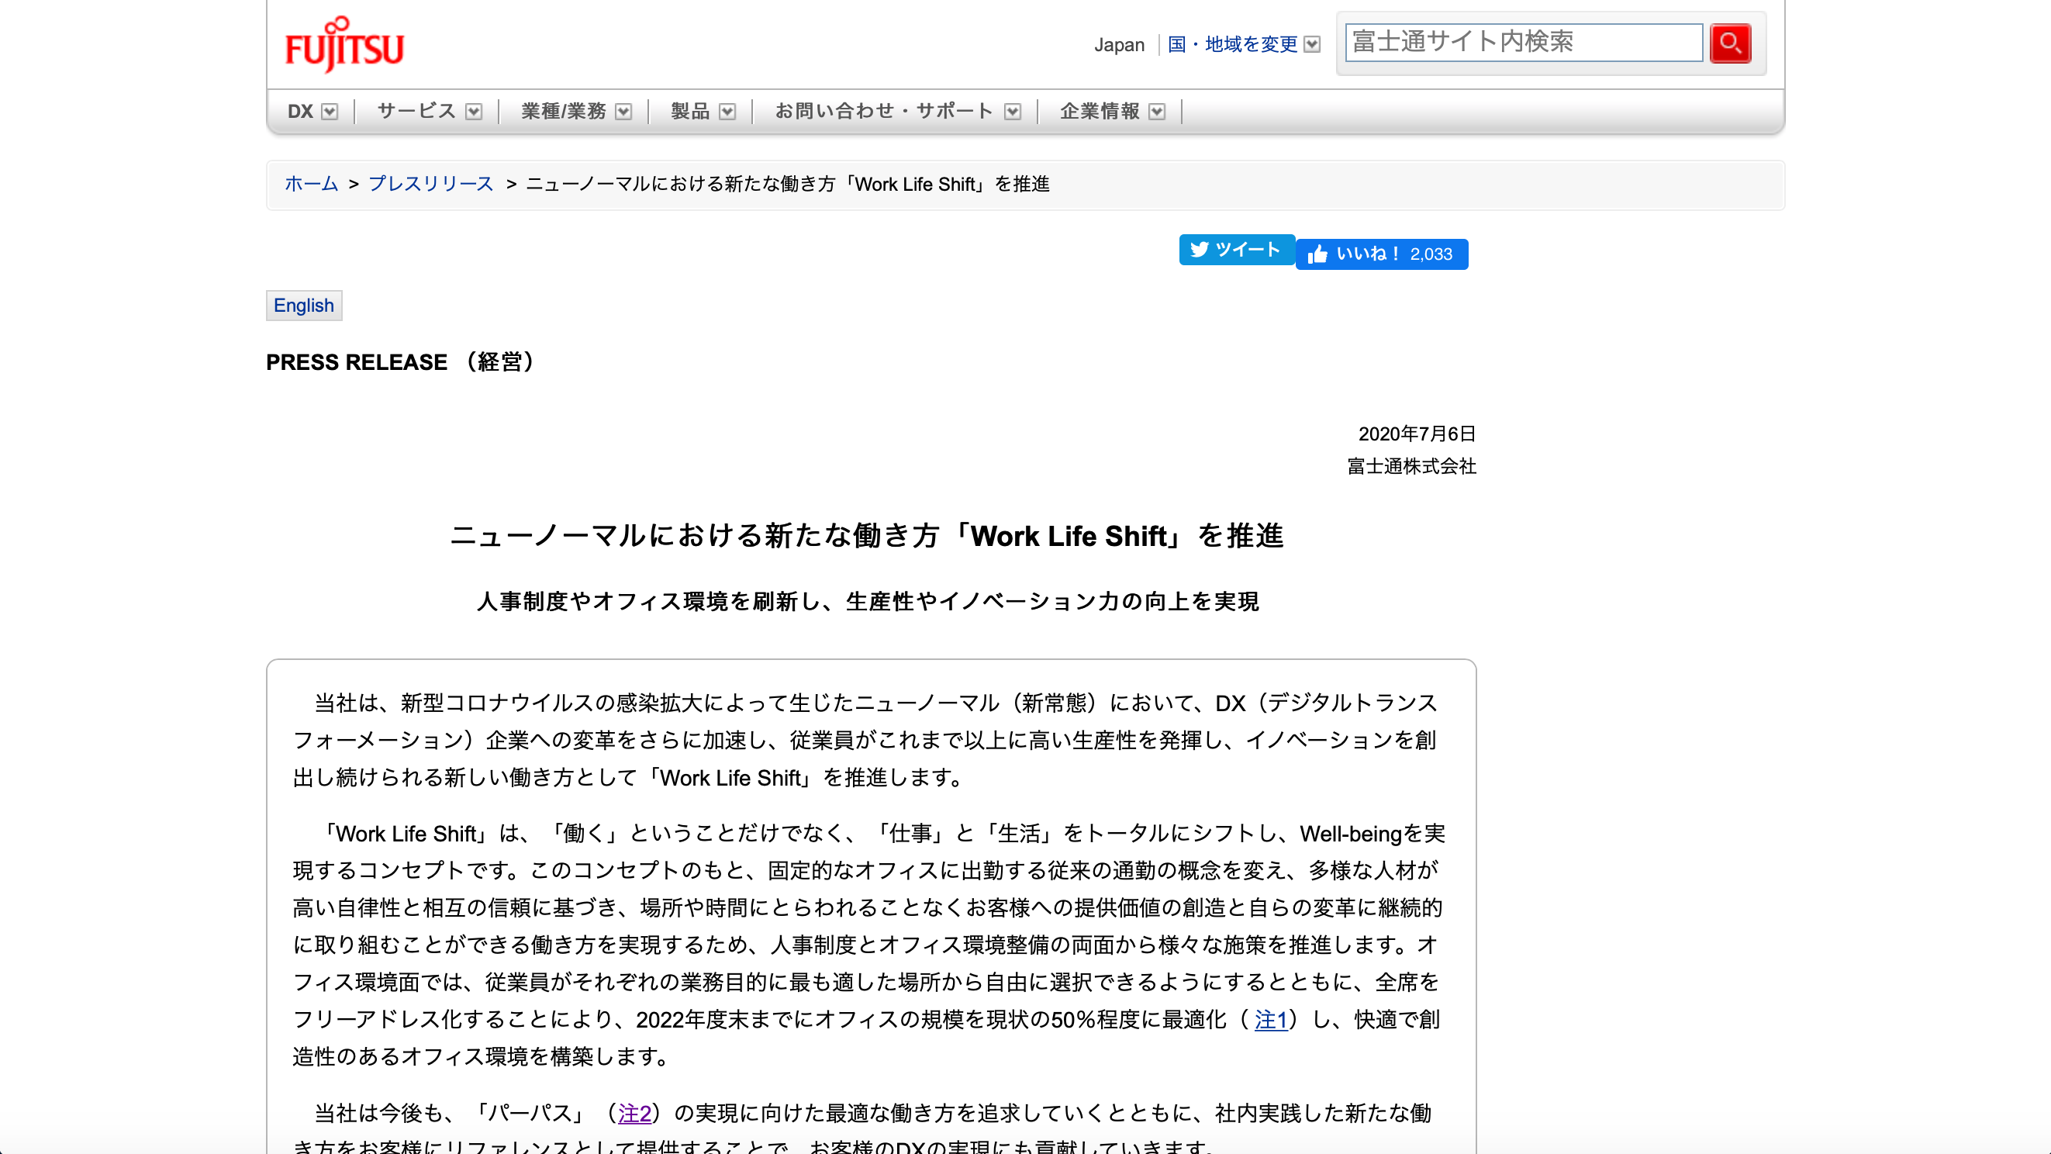Follow the 注1 footnote link
This screenshot has width=2051, height=1154.
(x=1270, y=1019)
